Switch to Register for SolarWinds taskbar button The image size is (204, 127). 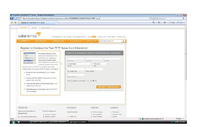(79, 122)
